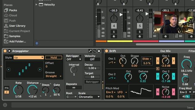
Task: Click the Offset value 0
Action: [46, 67]
